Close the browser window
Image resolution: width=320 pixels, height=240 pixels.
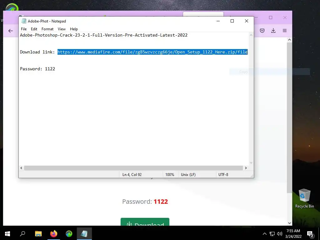tap(285, 17)
